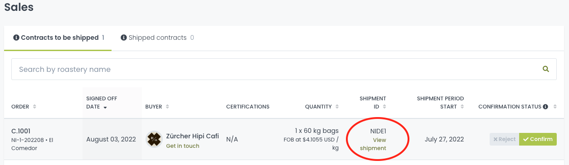Reject the C.1001 contract

click(504, 139)
